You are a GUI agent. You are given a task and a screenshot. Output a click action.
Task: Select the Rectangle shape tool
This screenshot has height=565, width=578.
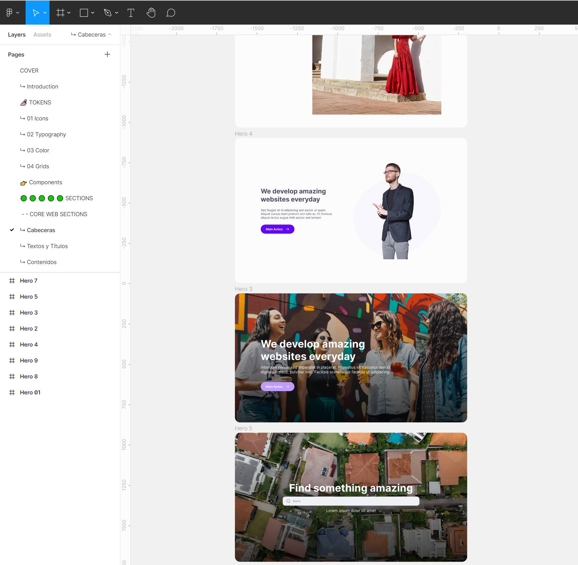pos(84,13)
